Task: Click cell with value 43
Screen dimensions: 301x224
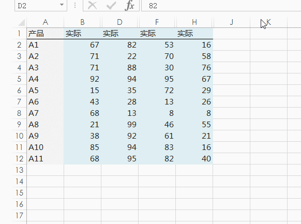Action: pyautogui.click(x=82, y=102)
